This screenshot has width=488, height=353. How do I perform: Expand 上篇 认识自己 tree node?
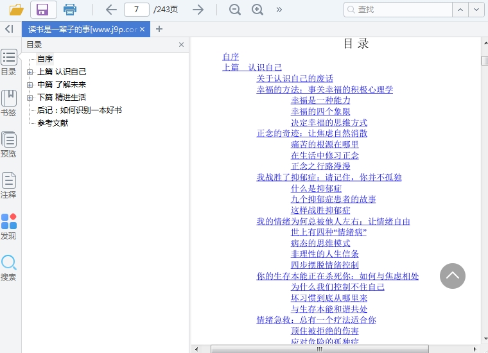pos(30,72)
